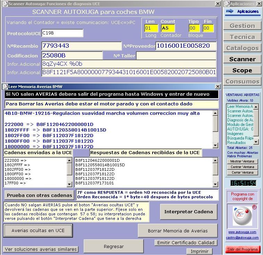Click the Autoxuga ball logo image
The height and width of the screenshot is (255, 263).
pyautogui.click(x=243, y=216)
